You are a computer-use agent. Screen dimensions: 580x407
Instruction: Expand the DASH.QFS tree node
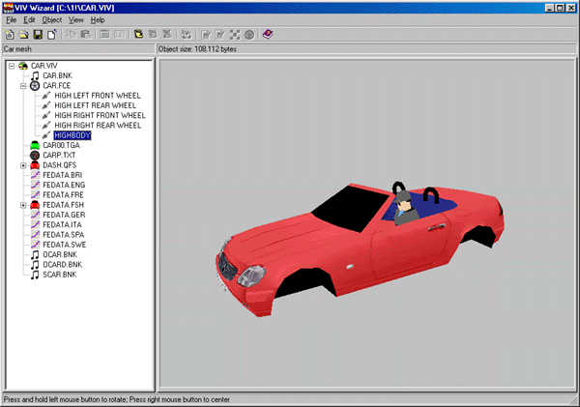pos(23,165)
